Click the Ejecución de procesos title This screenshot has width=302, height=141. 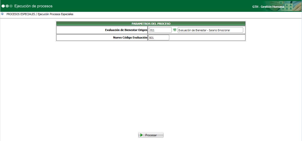coord(33,6)
